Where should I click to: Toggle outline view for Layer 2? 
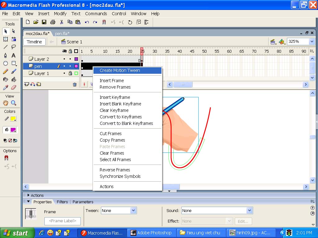click(x=76, y=59)
